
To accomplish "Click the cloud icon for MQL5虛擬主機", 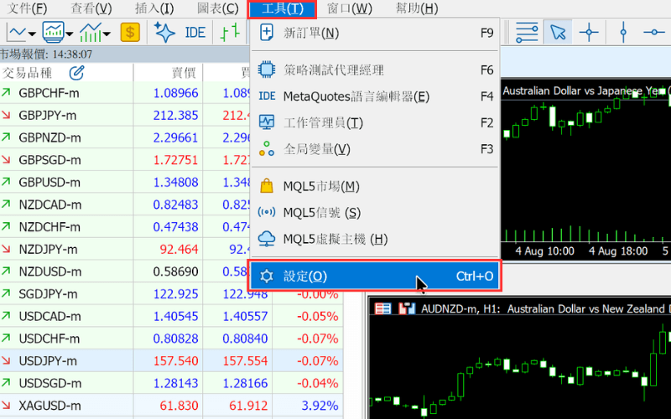I will [x=267, y=239].
